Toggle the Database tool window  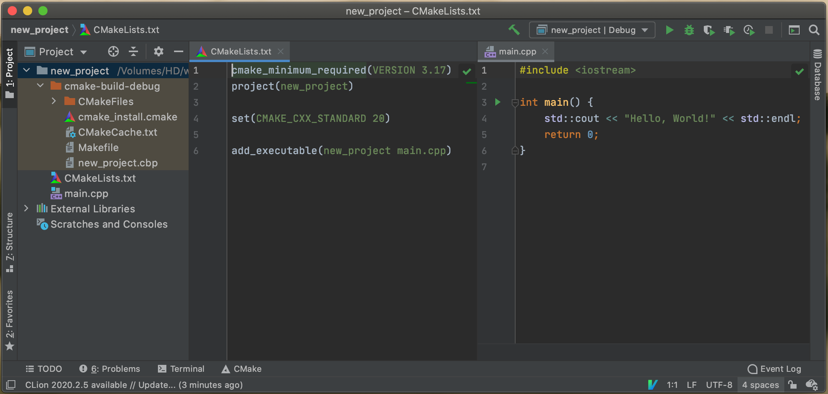pos(818,75)
